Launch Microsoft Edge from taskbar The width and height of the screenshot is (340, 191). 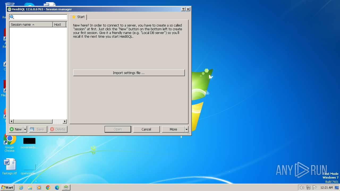point(57,187)
